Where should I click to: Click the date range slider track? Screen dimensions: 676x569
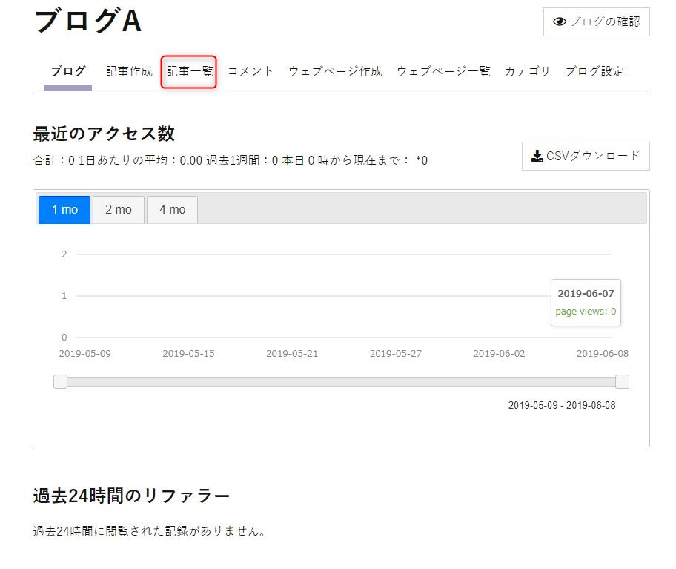(x=341, y=382)
